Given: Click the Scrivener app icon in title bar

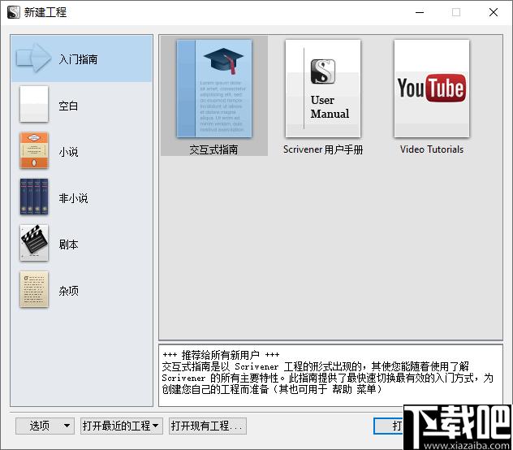Looking at the screenshot, I should point(14,12).
